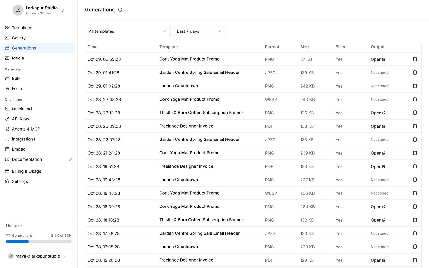Viewport: 429px width, 268px height.
Task: Click the 240 KB size cell
Action: click(x=308, y=99)
